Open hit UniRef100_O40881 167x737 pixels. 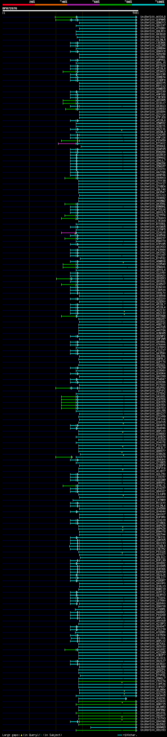153,342
